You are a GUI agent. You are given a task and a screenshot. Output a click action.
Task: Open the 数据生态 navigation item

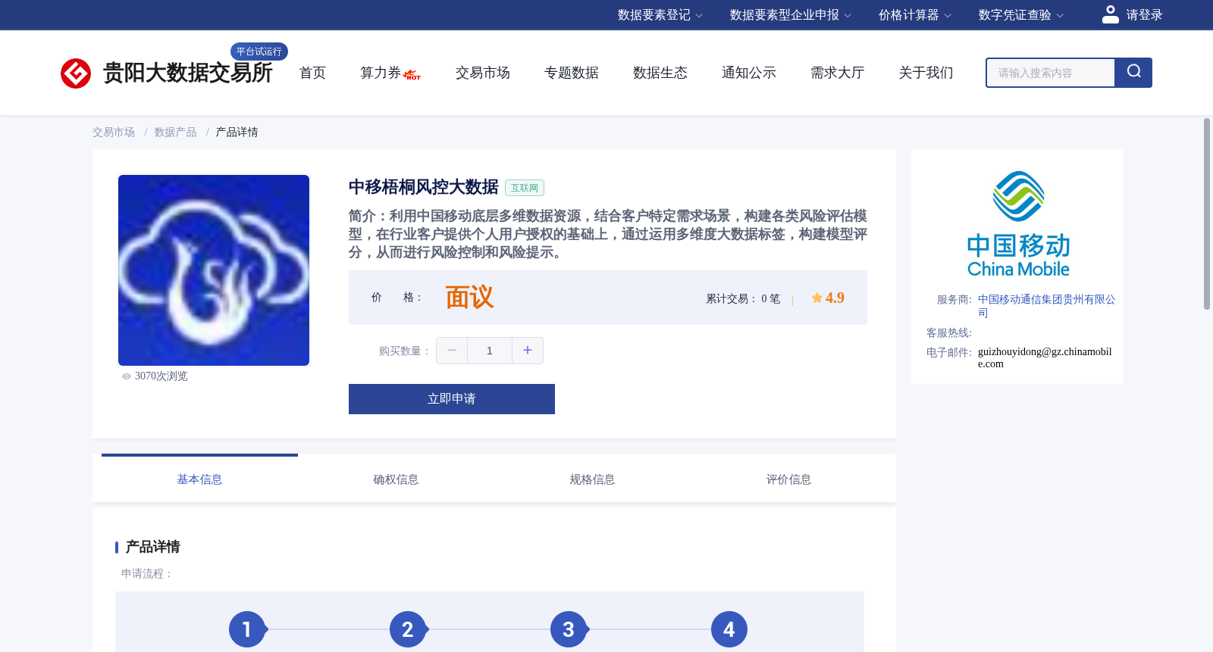pos(660,73)
